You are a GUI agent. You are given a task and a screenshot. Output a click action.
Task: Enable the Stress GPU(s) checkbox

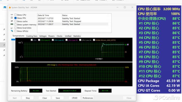pos(15,31)
